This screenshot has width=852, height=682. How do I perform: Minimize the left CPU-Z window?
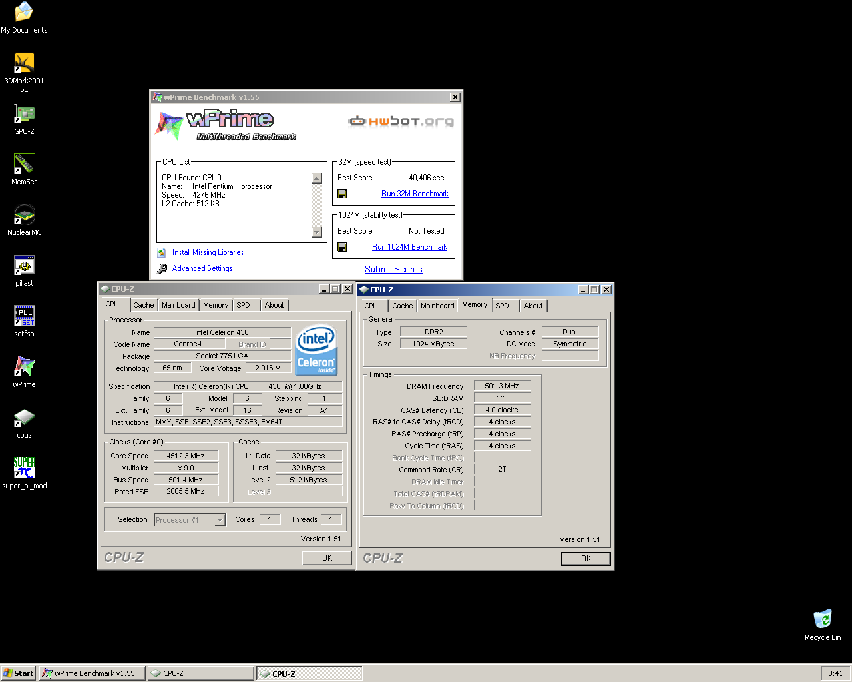click(x=324, y=289)
